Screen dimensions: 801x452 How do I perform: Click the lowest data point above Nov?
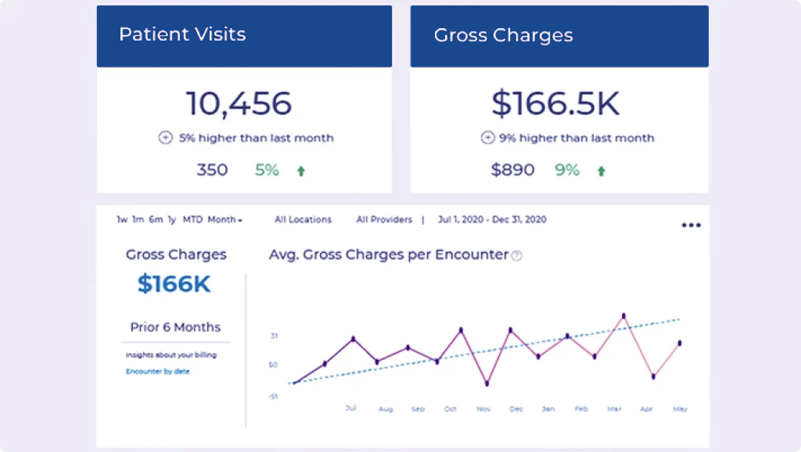pos(487,383)
